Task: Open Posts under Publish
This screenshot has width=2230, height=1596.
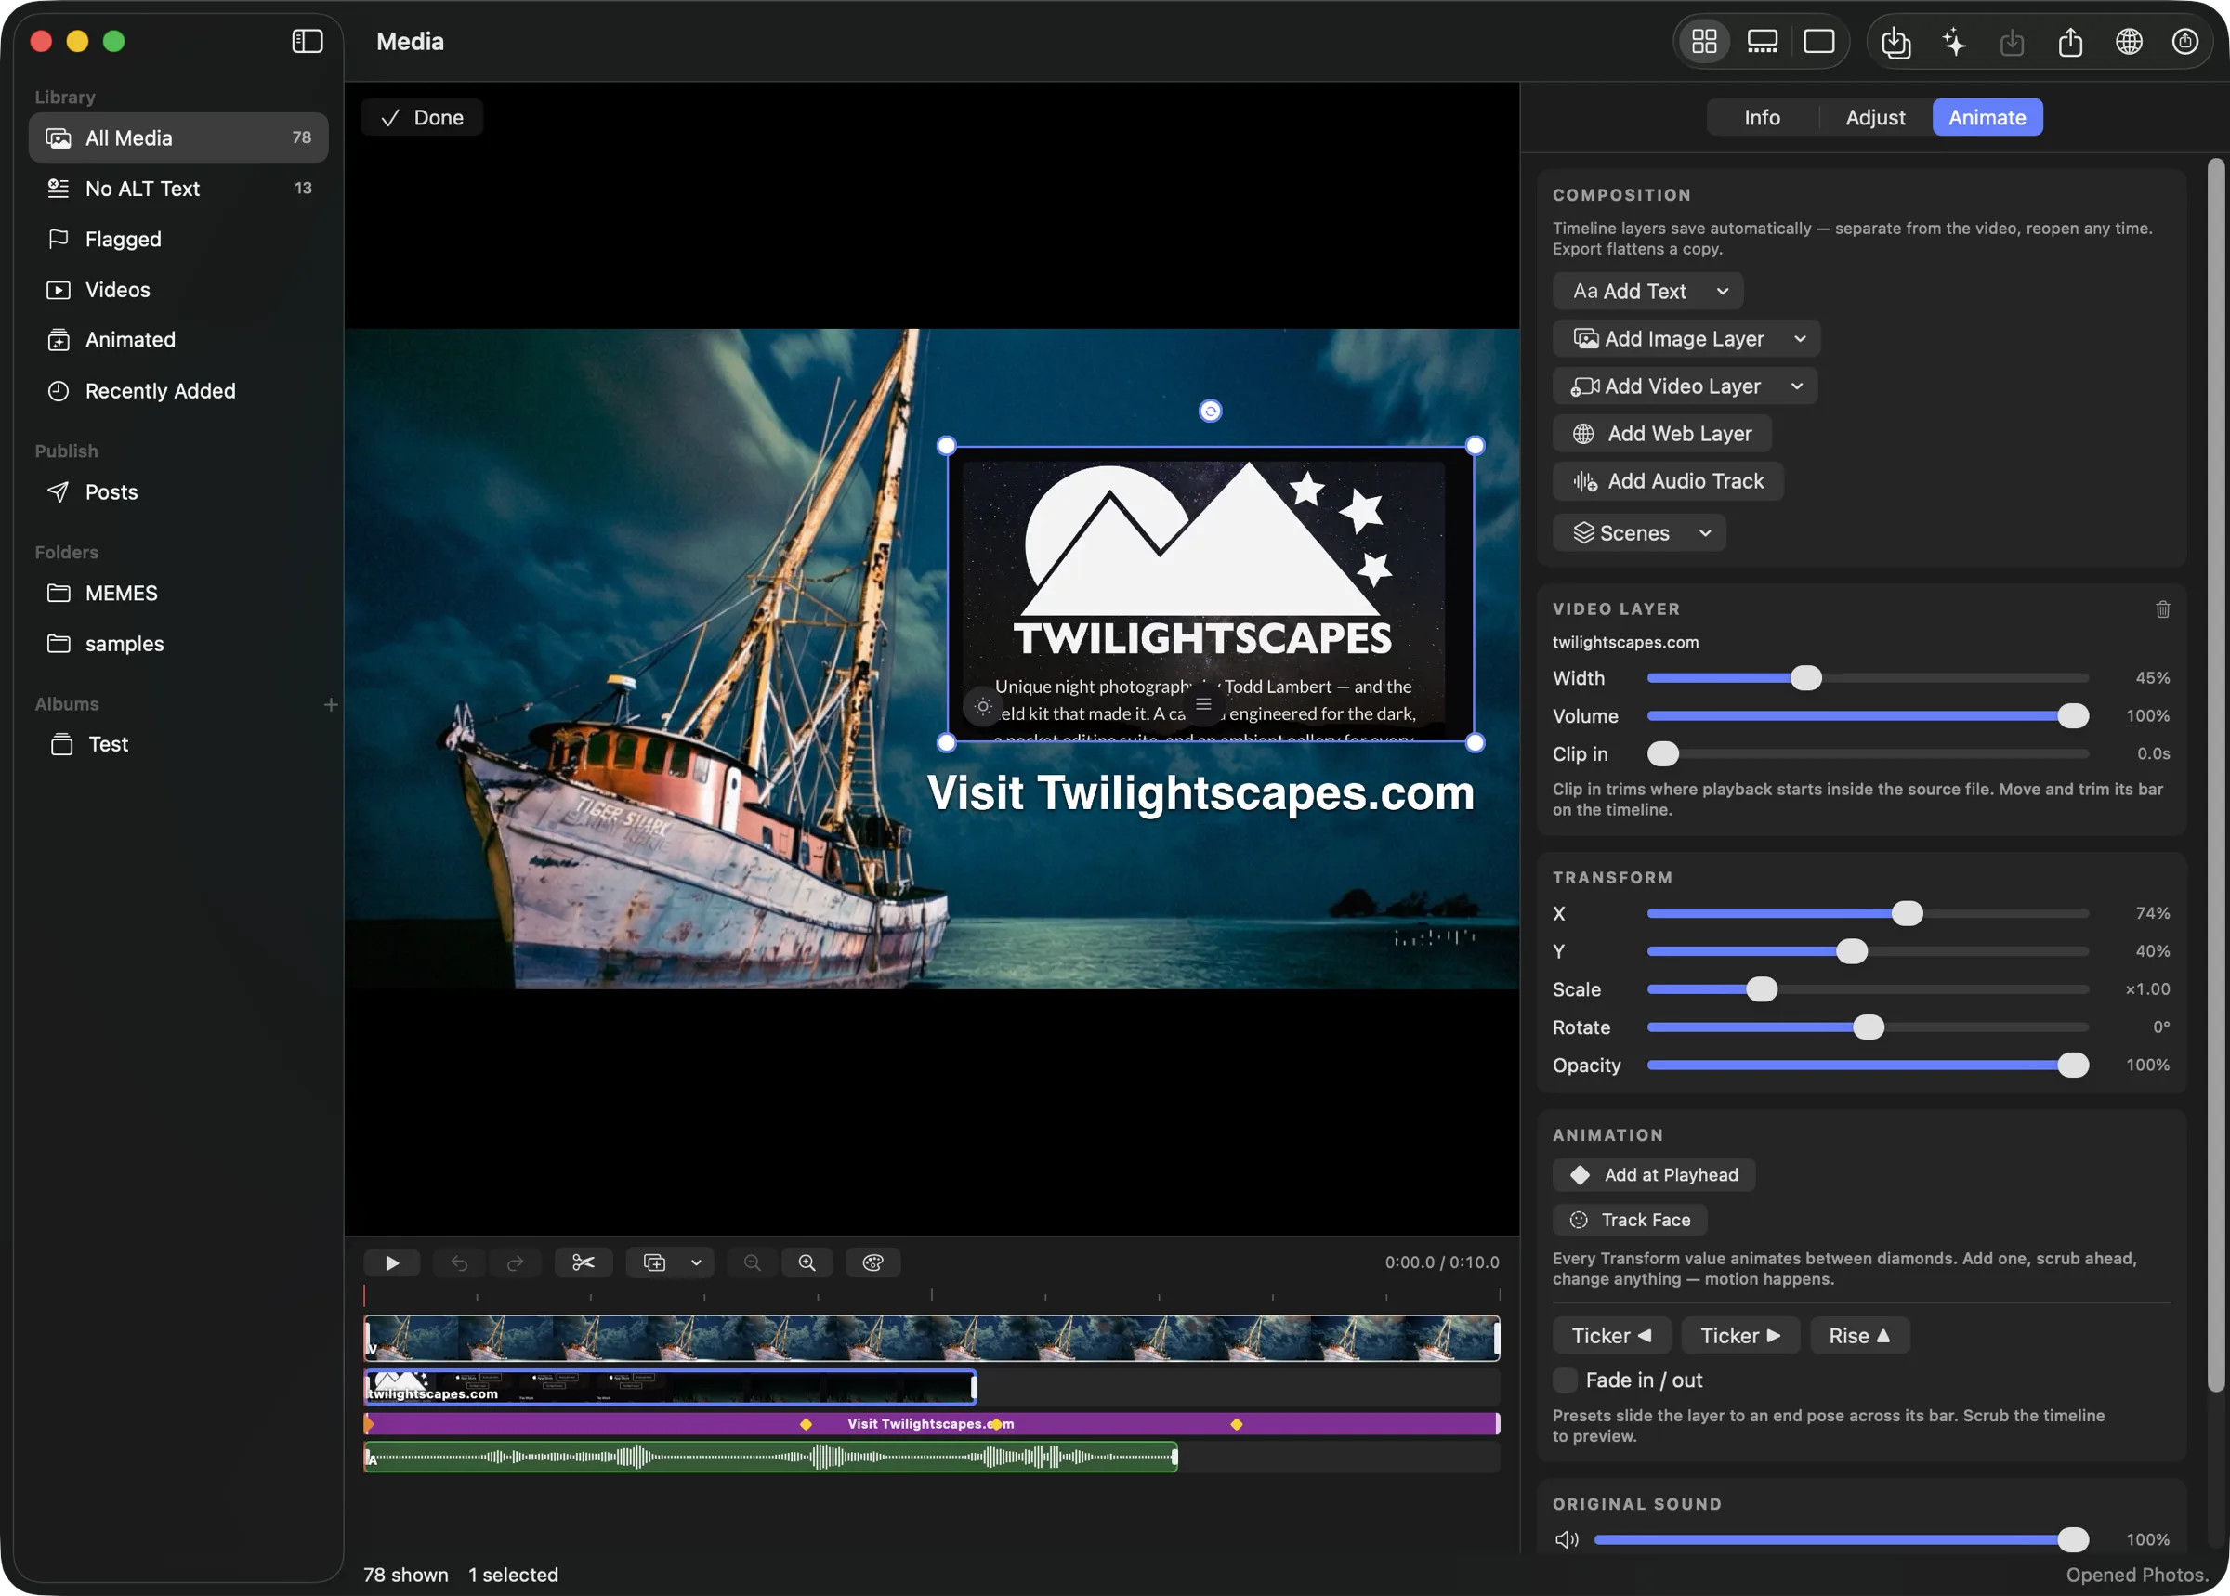Action: (x=179, y=492)
